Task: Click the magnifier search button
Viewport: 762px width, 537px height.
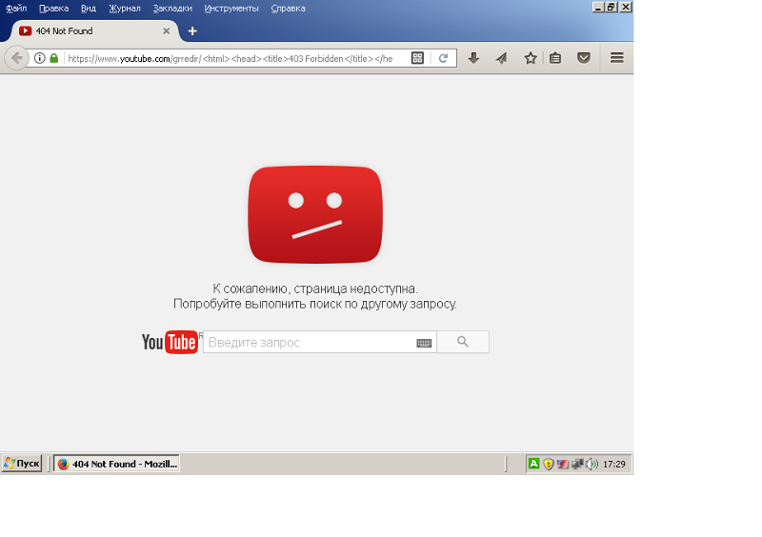Action: coord(463,342)
